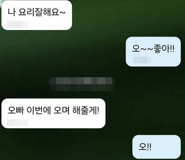Select the last blue bubble saying 오!!

pos(156,147)
